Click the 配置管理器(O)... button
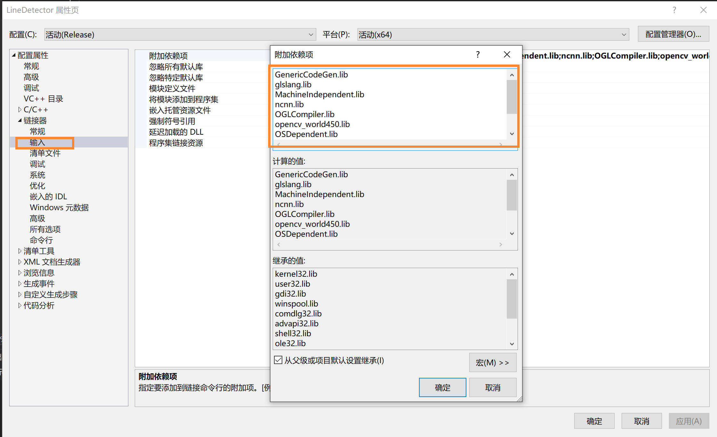 tap(673, 34)
